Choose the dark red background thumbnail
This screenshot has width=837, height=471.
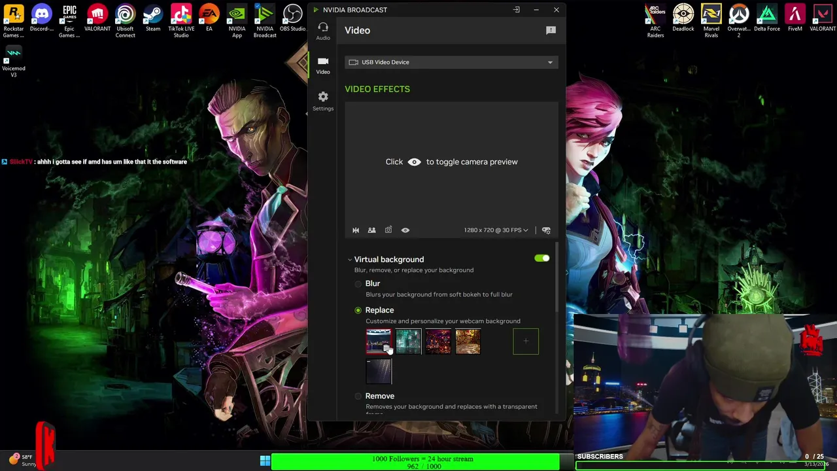[x=438, y=341]
